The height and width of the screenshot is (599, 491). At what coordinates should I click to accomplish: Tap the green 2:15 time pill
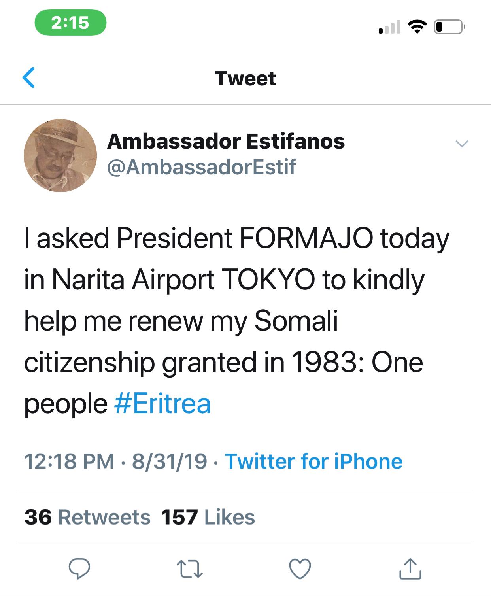[x=70, y=23]
